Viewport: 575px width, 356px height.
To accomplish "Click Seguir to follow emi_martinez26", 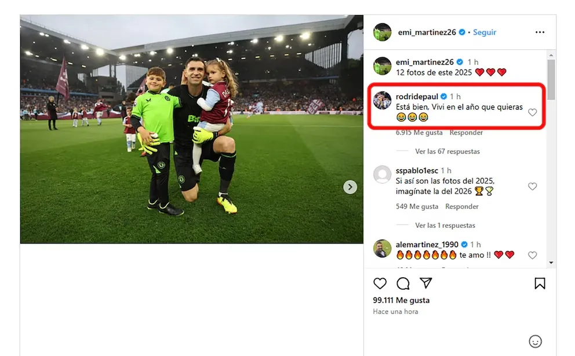I will [485, 32].
